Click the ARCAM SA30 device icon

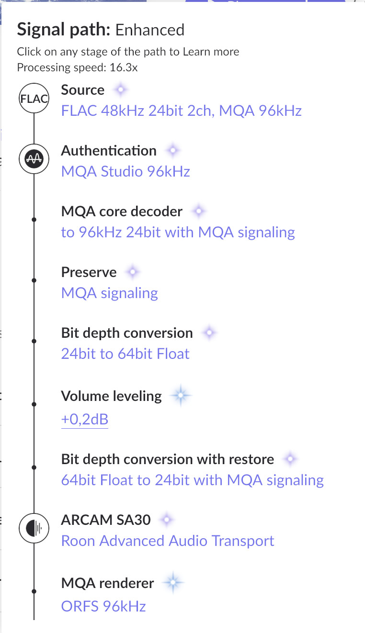[x=34, y=529]
